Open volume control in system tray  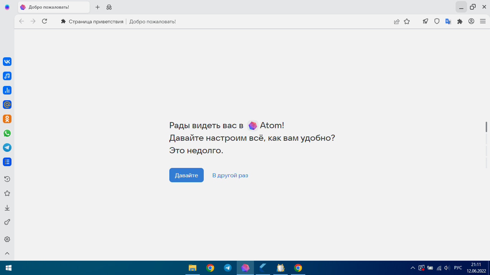(x=447, y=268)
